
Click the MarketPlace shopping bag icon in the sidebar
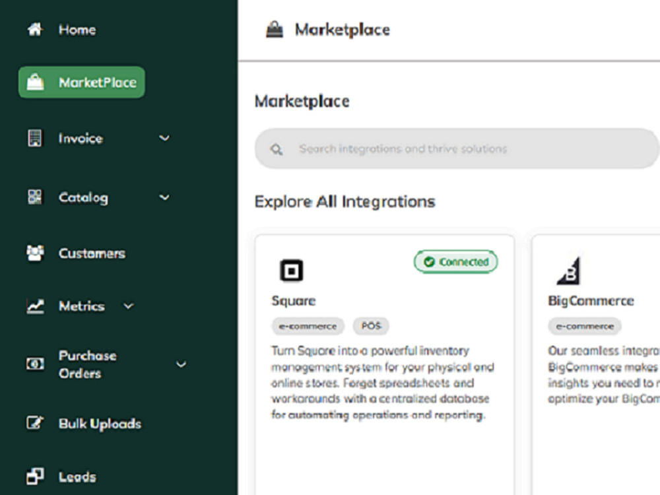36,82
